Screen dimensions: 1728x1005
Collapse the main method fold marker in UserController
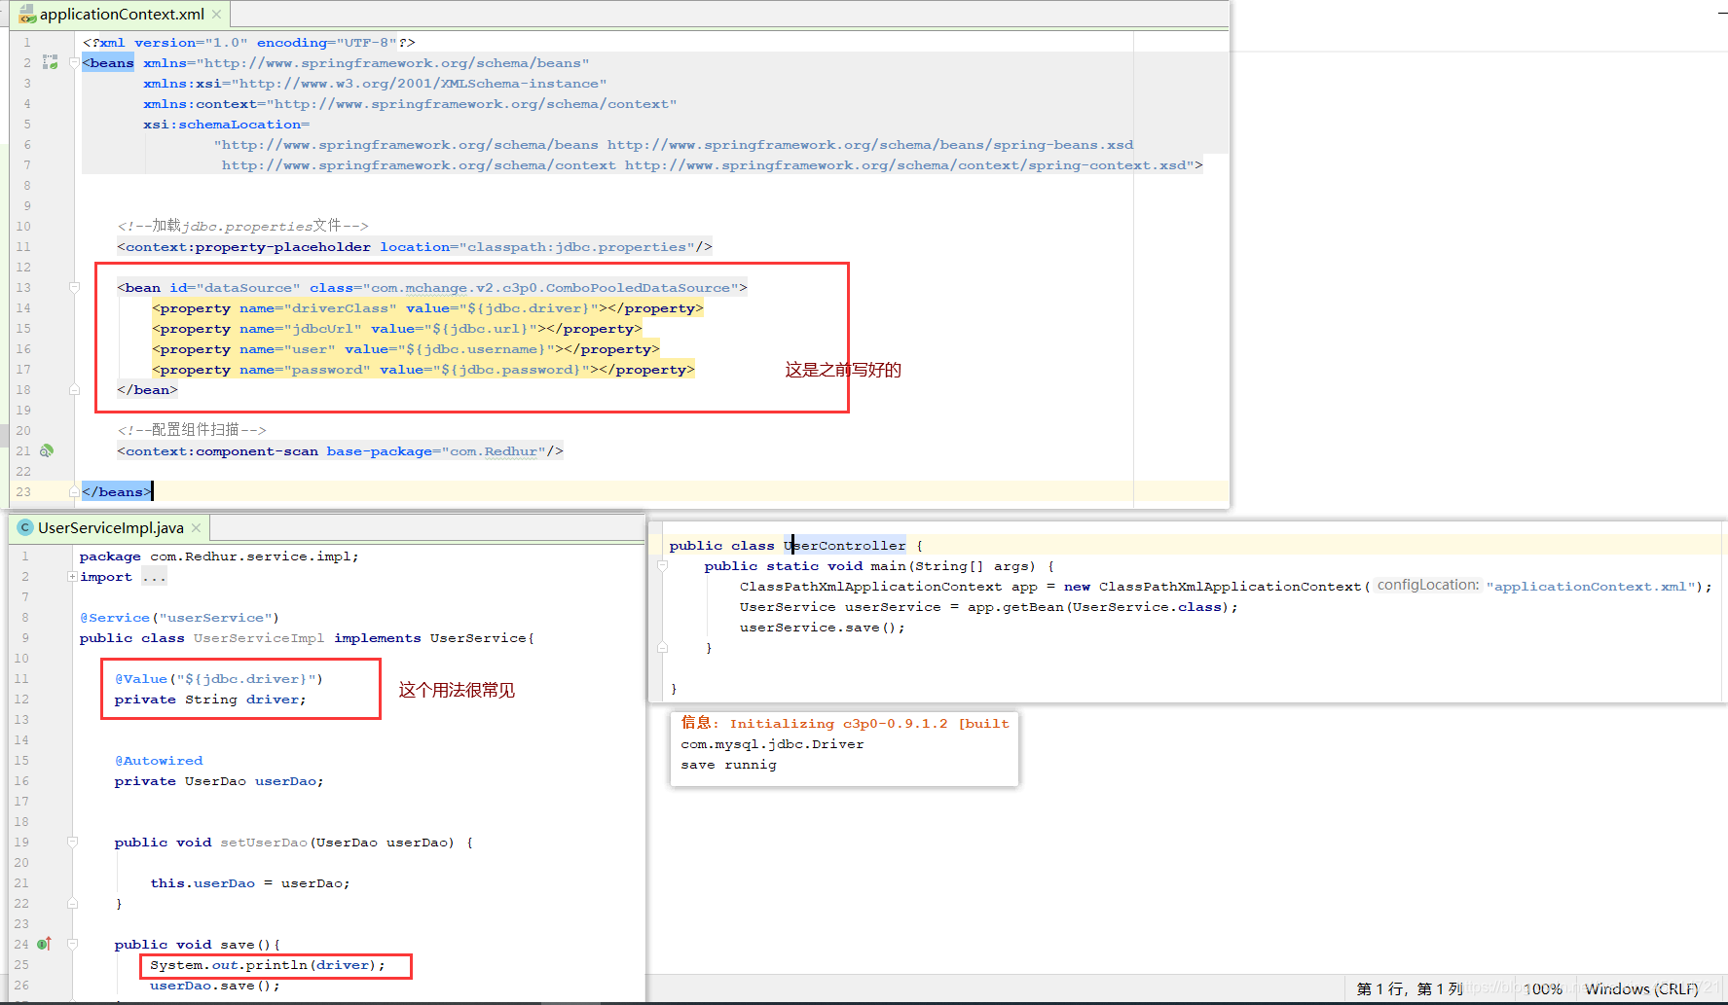(x=662, y=565)
